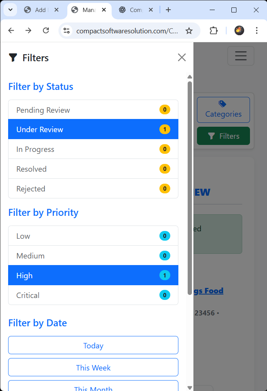Viewport: 267px width, 391px height.
Task: Reload the current page
Action: tap(46, 31)
